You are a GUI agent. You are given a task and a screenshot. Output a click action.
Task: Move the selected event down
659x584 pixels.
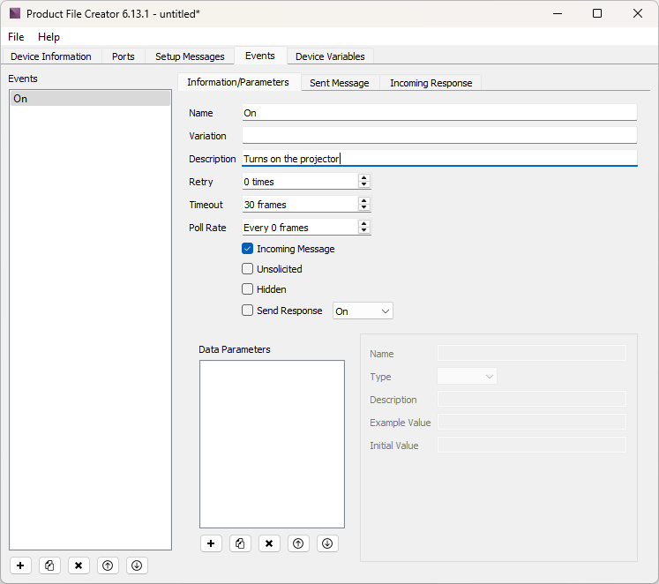(x=136, y=565)
